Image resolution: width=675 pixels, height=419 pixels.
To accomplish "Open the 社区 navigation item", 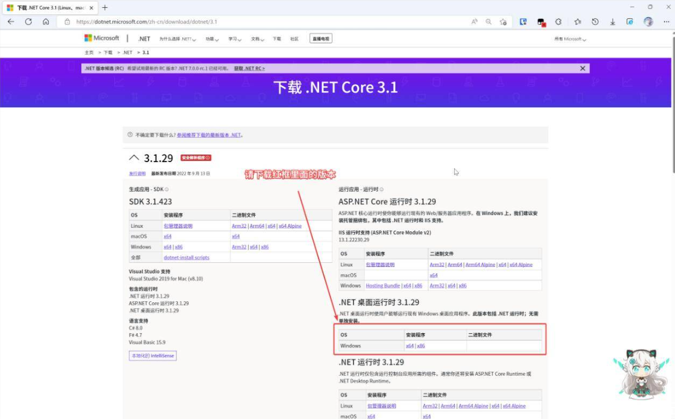I will pyautogui.click(x=294, y=38).
